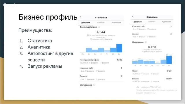This screenshot has height=104, width=185.
Task: Click list item Аналитика
Action: (x=39, y=47)
